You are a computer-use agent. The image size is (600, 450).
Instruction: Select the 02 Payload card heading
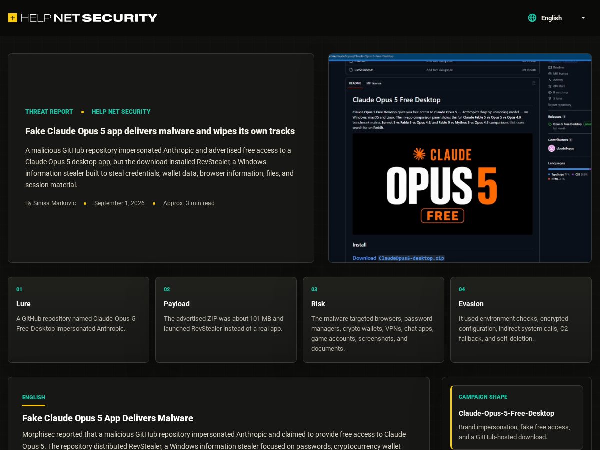[x=177, y=304]
